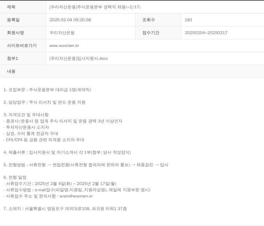Click line 2. 담당업무 주식 리서치 및 펀드 운용 지원
Image resolution: width=264 pixels, height=226 pixels.
coord(44,103)
